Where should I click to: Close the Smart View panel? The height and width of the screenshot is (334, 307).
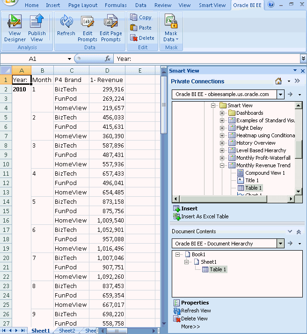302,71
